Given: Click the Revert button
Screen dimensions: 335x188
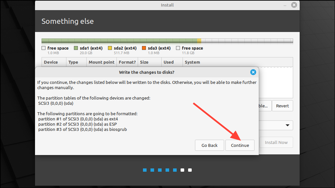Looking at the screenshot, I should (282, 105).
